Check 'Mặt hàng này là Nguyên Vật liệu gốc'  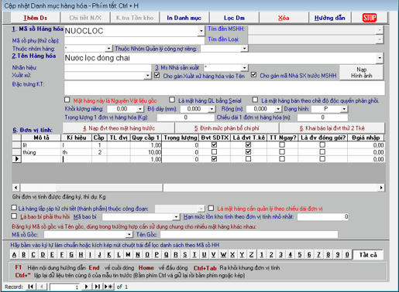[x=67, y=100]
